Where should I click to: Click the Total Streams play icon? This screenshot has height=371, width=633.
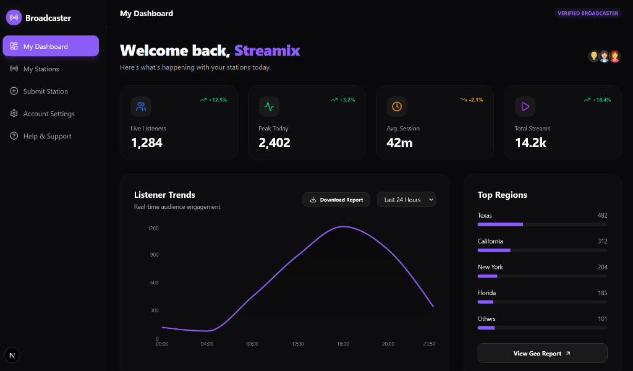pos(525,106)
